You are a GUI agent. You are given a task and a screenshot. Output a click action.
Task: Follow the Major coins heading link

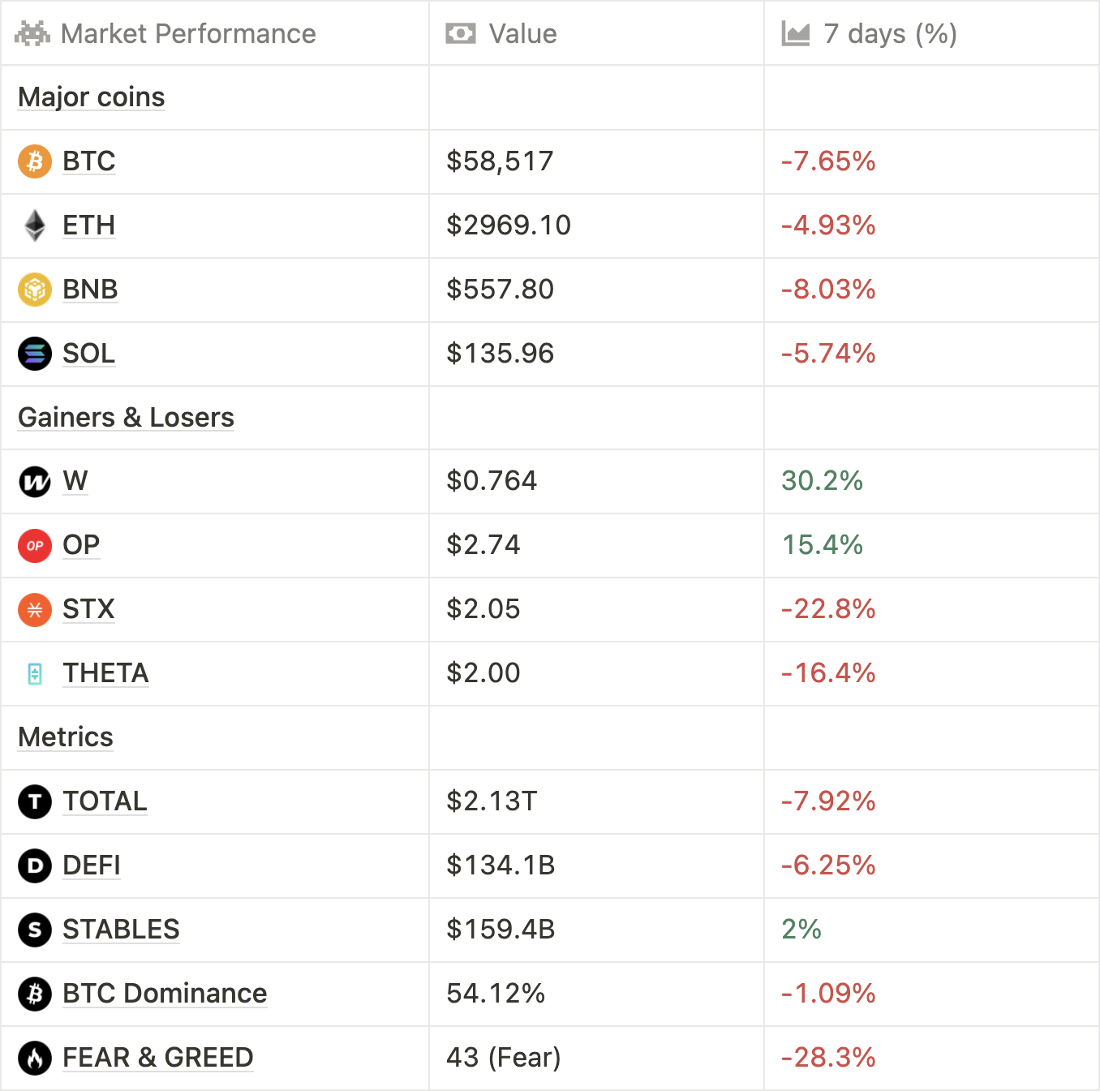coord(92,97)
